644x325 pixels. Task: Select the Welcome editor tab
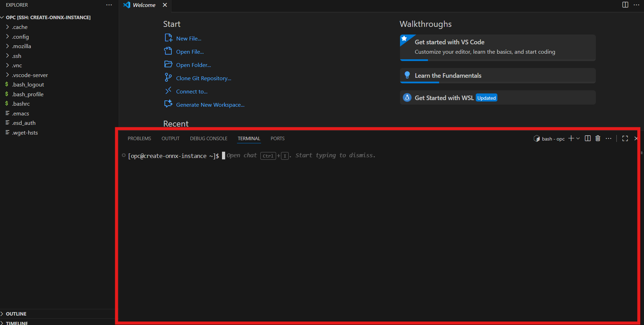144,5
